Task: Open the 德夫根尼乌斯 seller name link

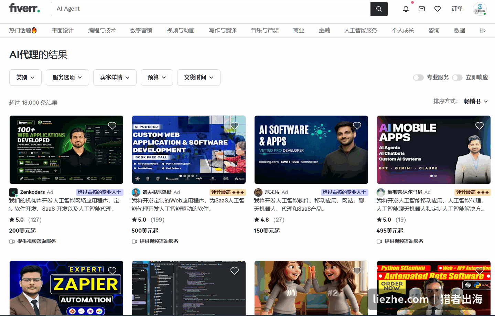Action: pyautogui.click(x=157, y=192)
